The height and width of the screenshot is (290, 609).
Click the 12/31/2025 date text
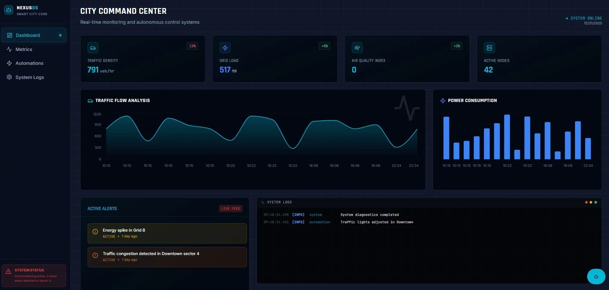pos(593,23)
